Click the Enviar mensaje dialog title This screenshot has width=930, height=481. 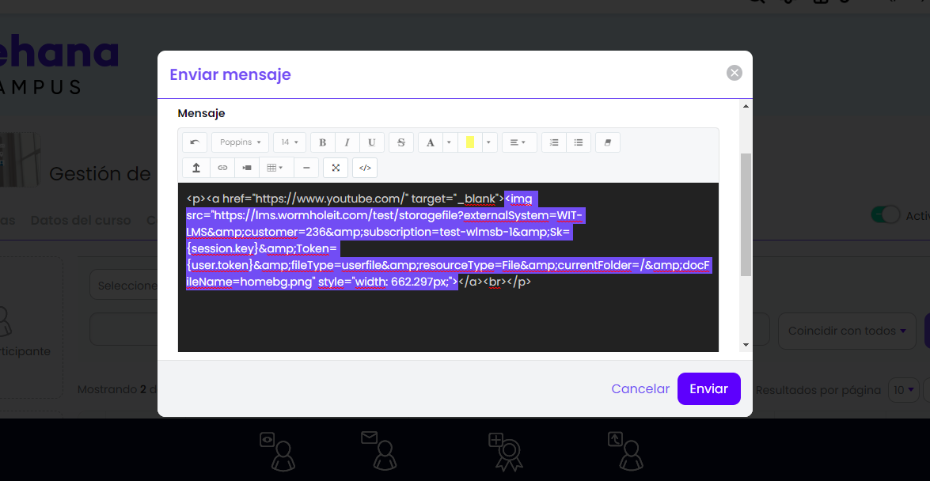(x=230, y=74)
